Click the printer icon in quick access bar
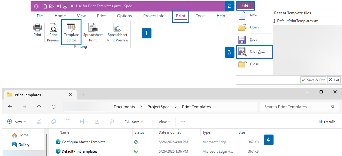This screenshot has height=156, width=342. click(x=65, y=6)
